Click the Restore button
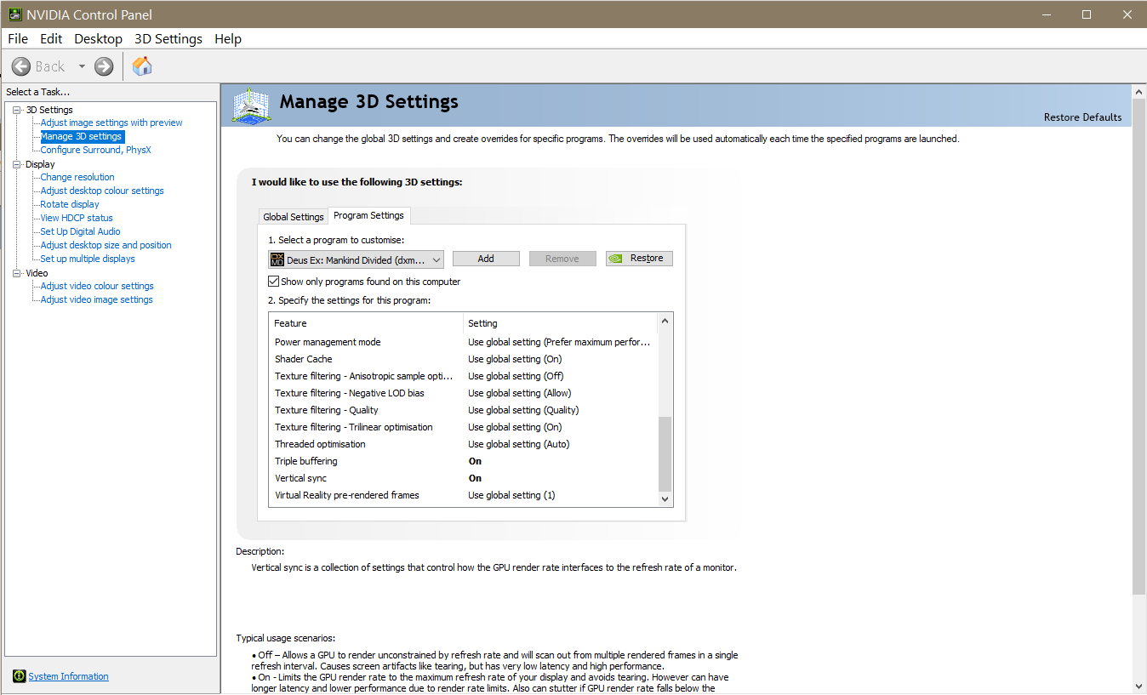The image size is (1147, 695). (x=639, y=259)
